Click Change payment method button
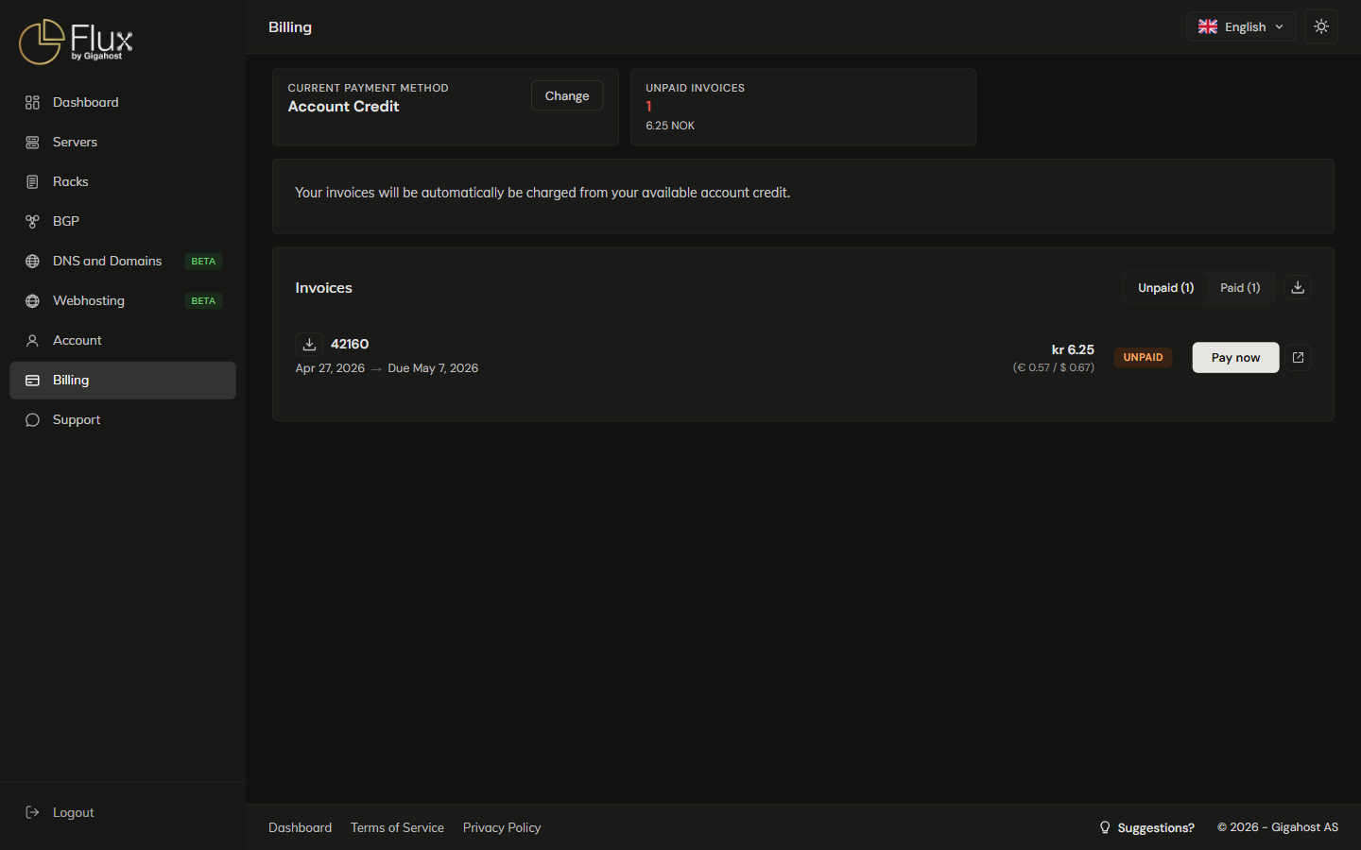This screenshot has height=850, width=1361. 567,95
